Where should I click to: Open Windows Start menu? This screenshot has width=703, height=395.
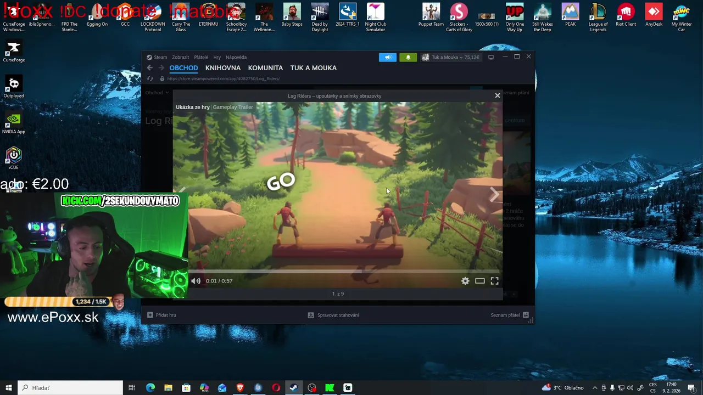tap(8, 388)
